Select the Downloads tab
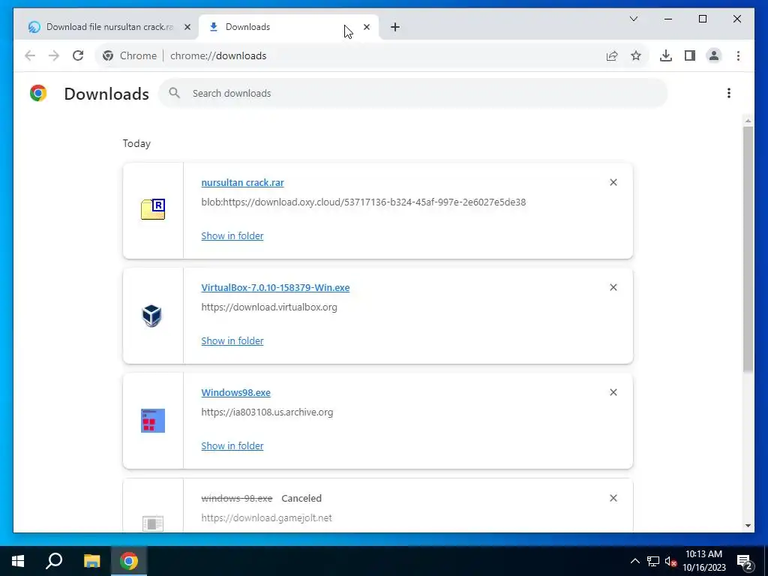 288,27
